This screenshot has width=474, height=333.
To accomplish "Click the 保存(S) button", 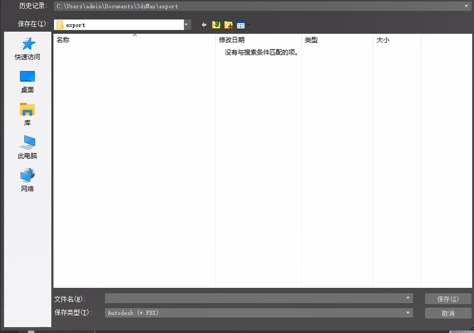I will 448,299.
